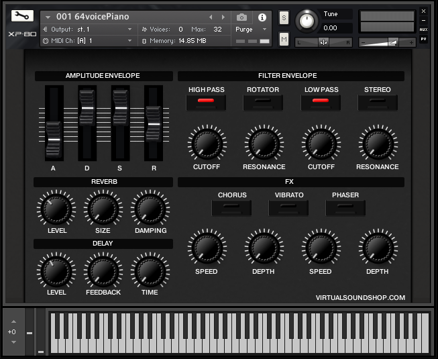The width and height of the screenshot is (438, 359).
Task: Enable the Phaser effect button
Action: 345,208
